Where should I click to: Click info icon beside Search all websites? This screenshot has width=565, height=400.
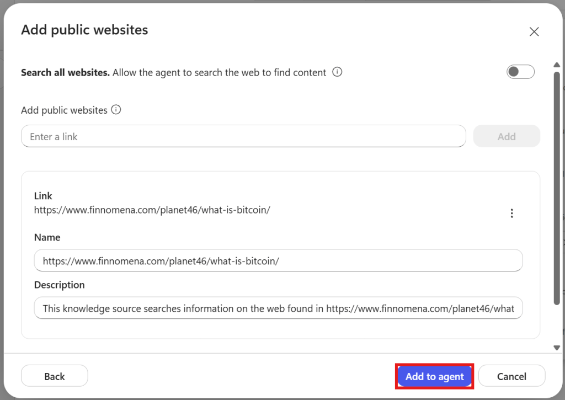[x=337, y=72]
